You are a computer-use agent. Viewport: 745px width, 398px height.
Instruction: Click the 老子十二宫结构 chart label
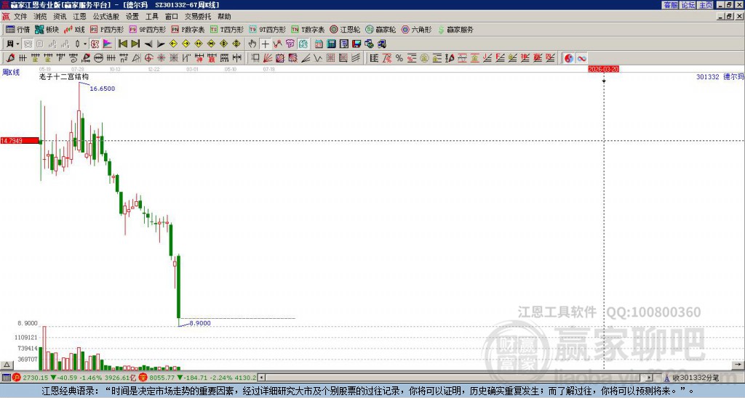point(64,76)
